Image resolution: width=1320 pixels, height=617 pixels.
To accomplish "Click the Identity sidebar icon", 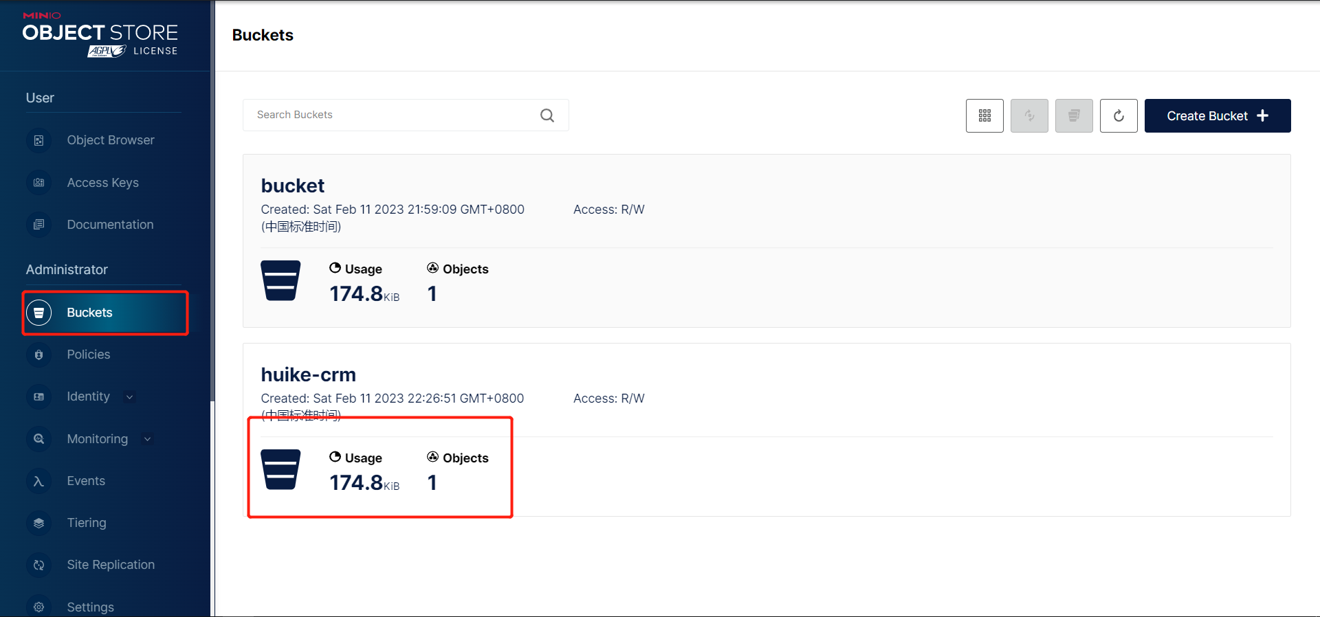I will [39, 396].
